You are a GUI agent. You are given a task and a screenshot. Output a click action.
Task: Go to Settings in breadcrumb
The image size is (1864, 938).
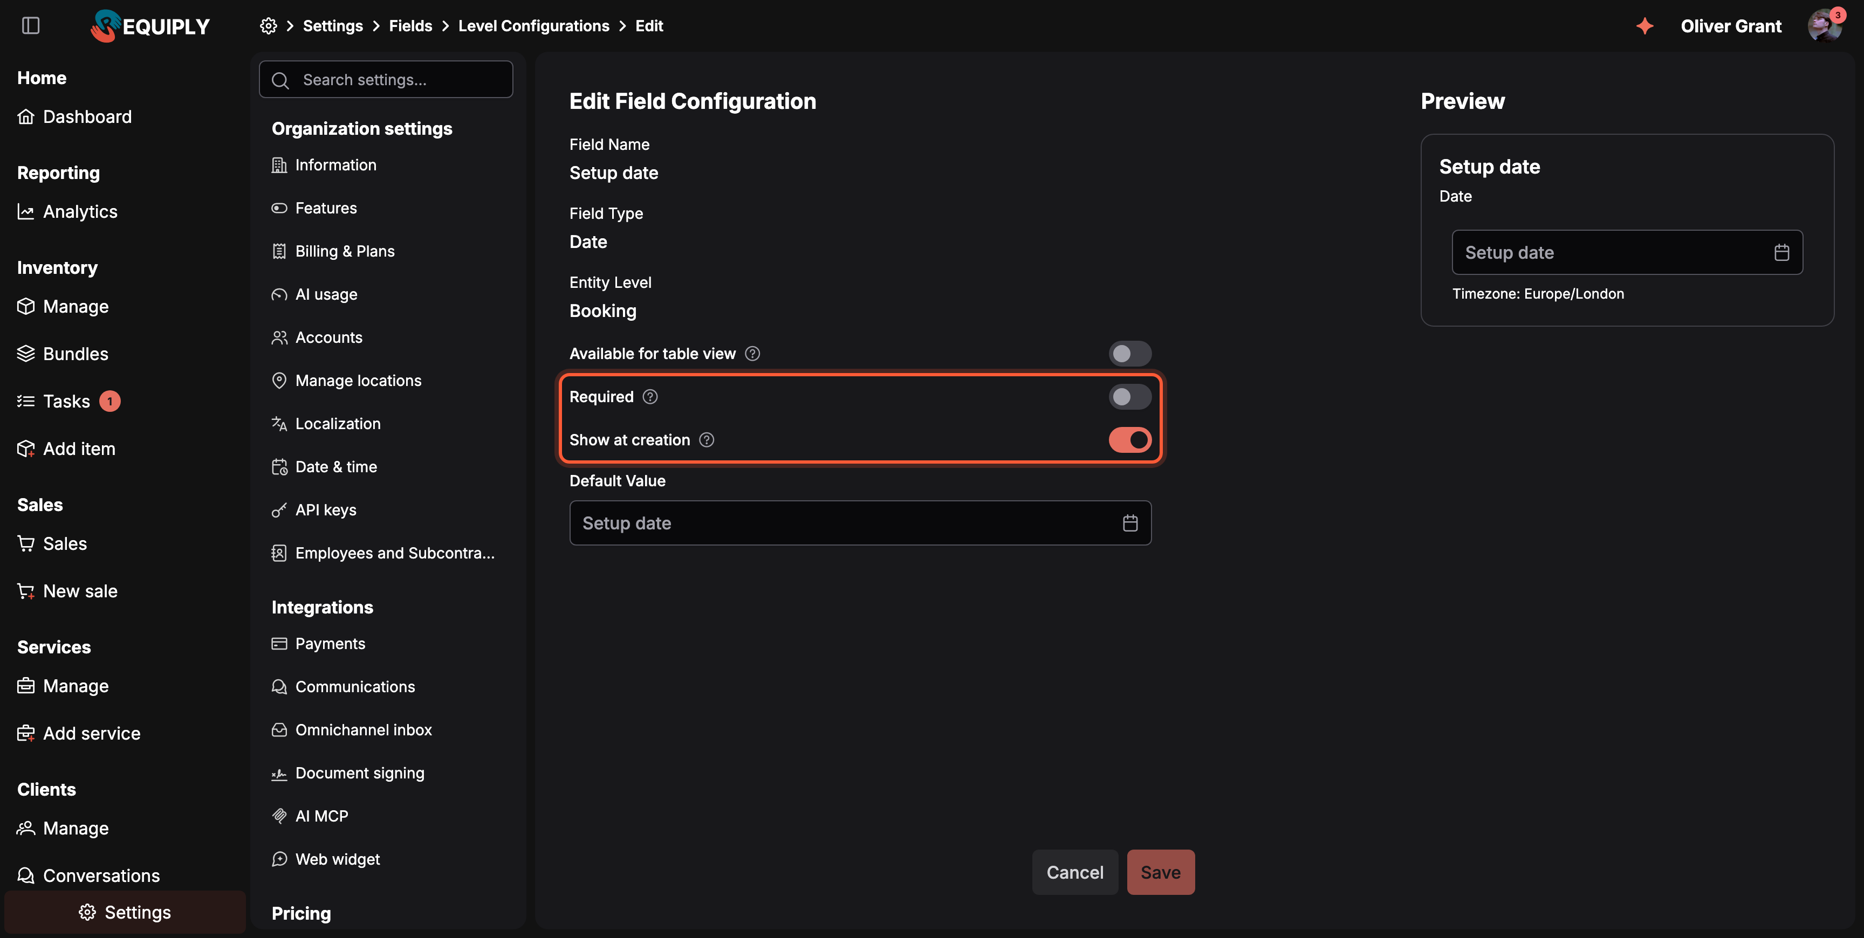333,26
